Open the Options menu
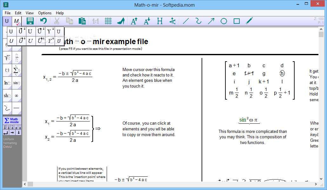The image size is (327, 190). point(45,13)
